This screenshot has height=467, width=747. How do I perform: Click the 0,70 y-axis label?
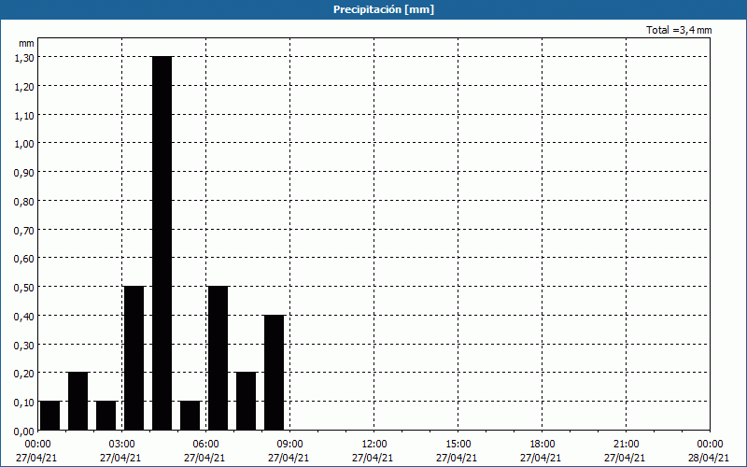(23, 230)
